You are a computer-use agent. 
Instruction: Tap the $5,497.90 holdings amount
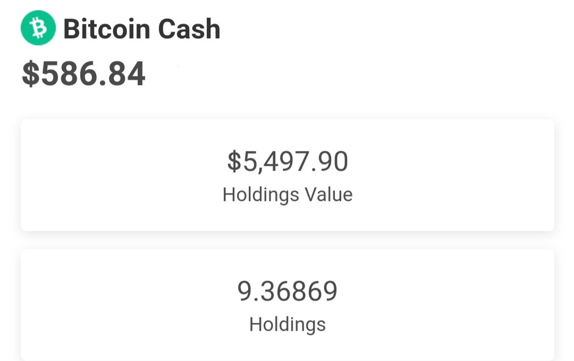click(288, 162)
